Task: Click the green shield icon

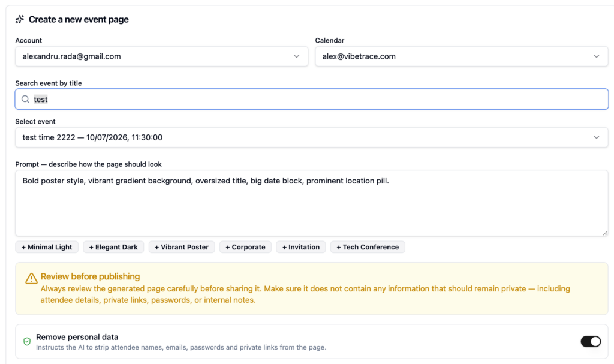Action: point(27,342)
